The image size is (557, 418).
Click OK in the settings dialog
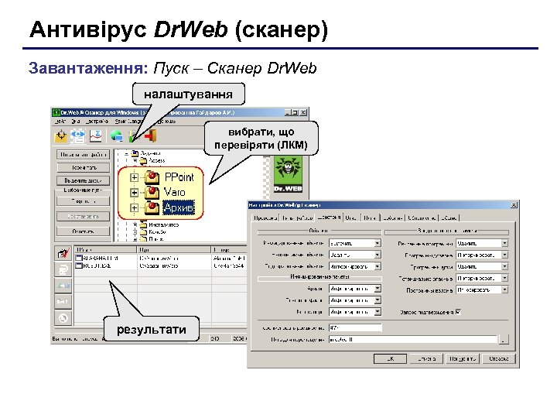[390, 358]
